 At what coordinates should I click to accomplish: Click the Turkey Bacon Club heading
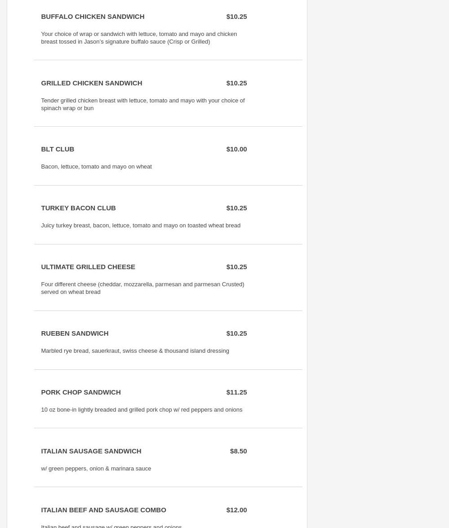[x=78, y=208]
